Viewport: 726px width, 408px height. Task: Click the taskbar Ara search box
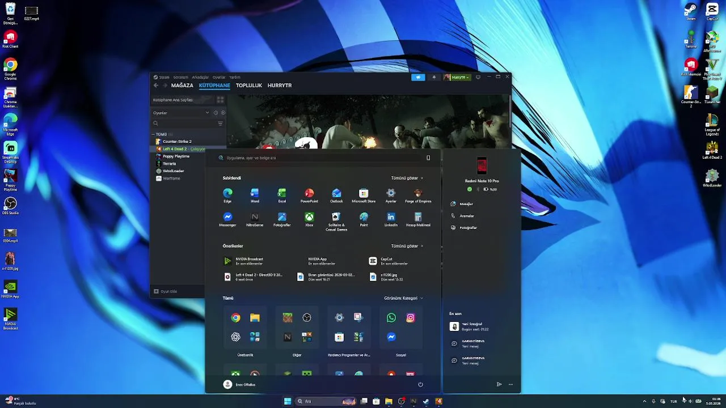[x=326, y=401]
